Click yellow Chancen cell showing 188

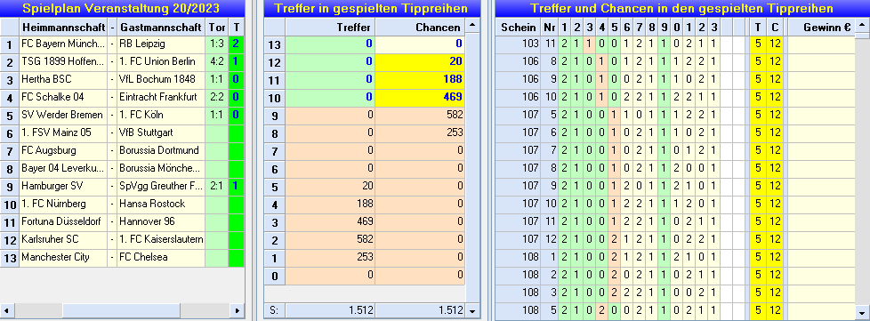coord(420,79)
